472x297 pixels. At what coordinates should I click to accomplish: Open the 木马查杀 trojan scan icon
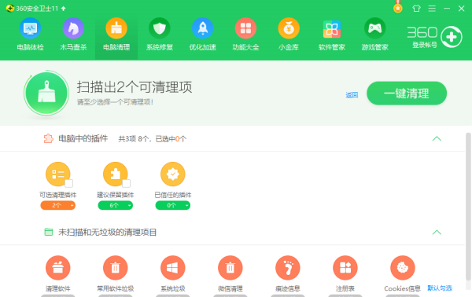73,28
